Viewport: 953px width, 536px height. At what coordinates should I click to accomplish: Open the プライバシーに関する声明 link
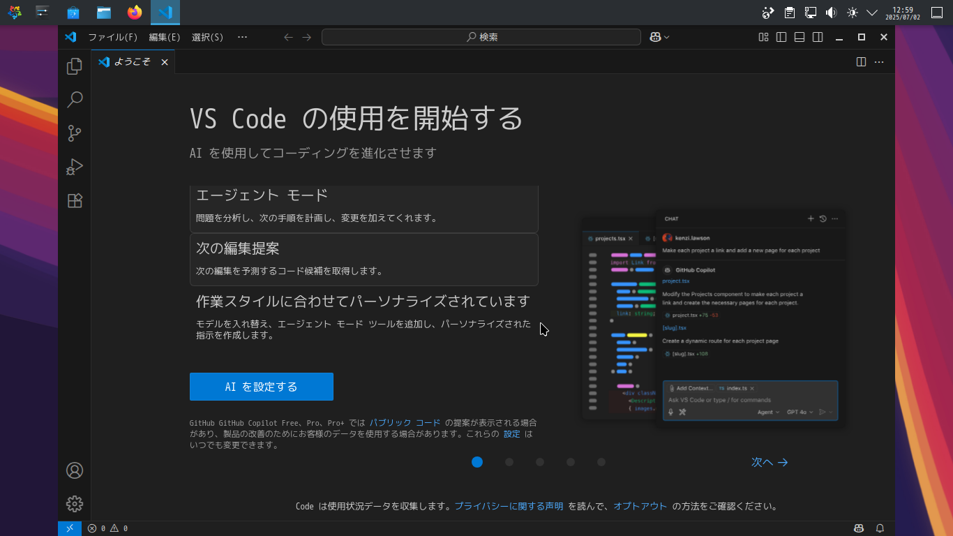509,507
